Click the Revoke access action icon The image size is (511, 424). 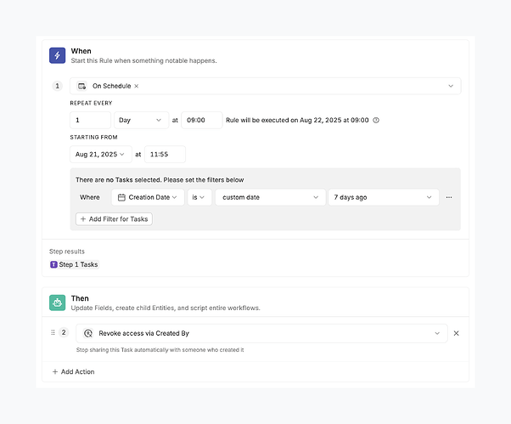(x=88, y=333)
